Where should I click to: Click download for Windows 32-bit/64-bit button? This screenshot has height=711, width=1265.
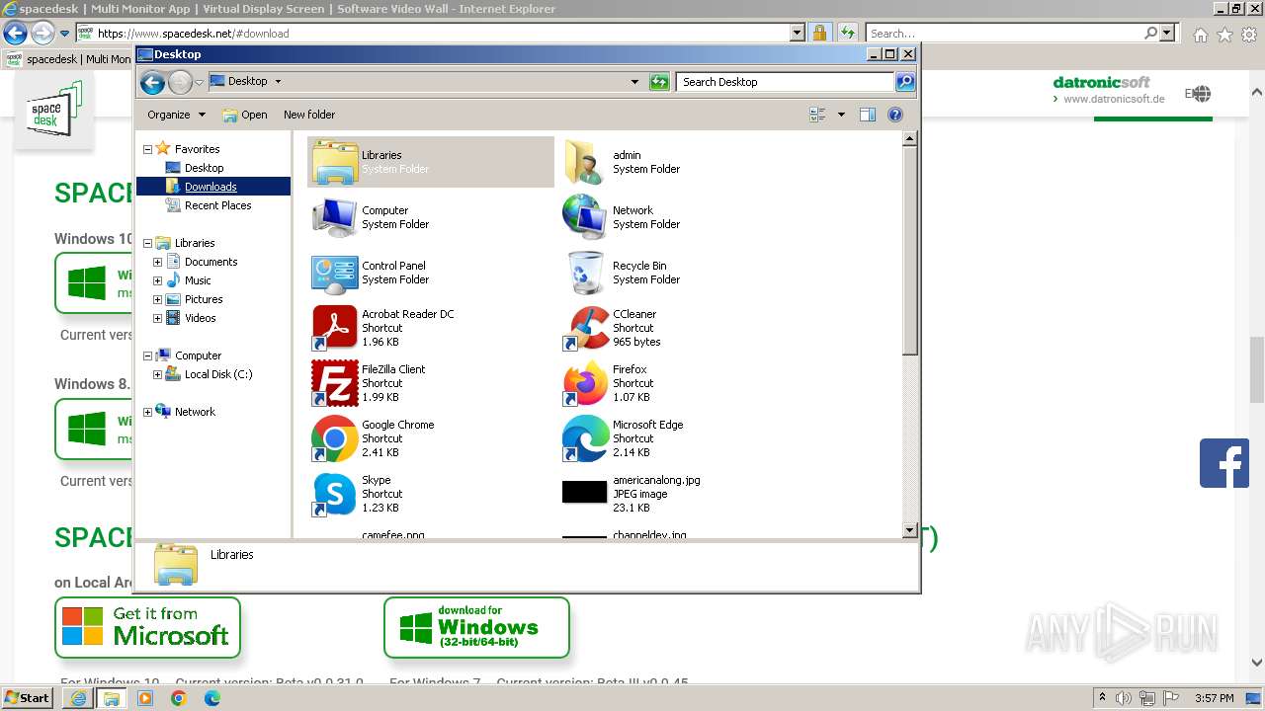point(476,627)
